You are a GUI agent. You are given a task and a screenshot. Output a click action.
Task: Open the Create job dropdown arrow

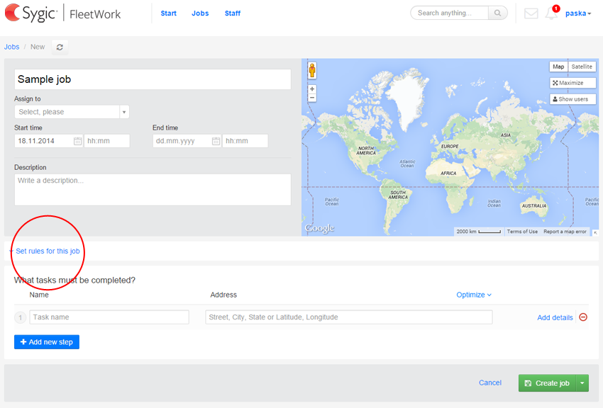coord(582,383)
